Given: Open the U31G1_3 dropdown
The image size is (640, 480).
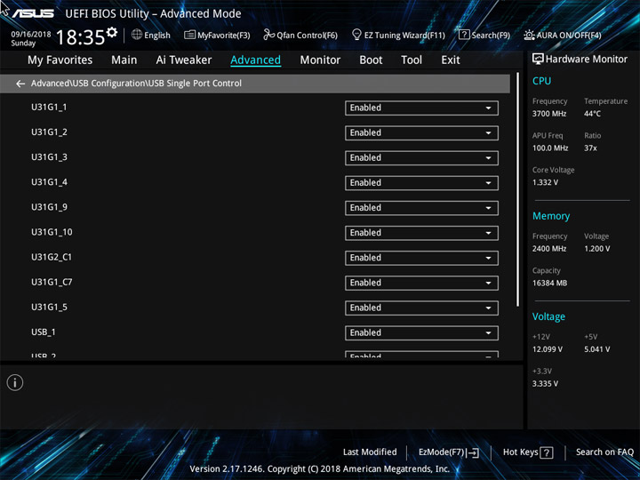Looking at the screenshot, I should click(x=421, y=158).
